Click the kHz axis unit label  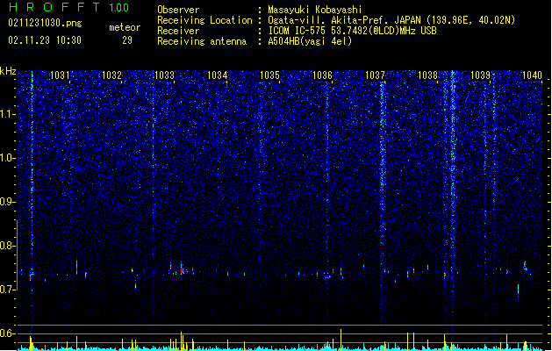[x=8, y=71]
